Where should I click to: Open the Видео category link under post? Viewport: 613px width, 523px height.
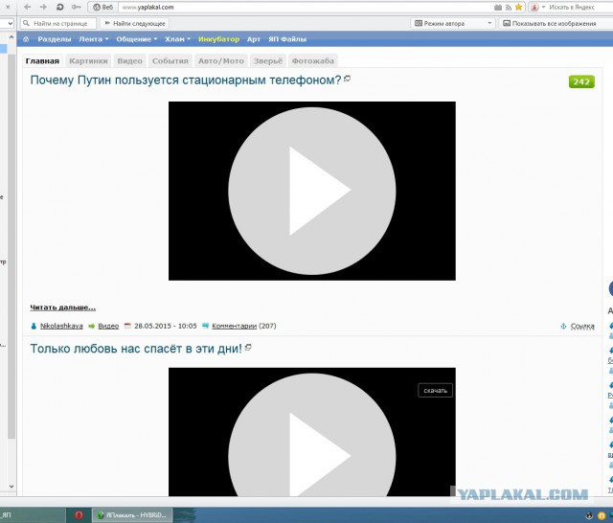point(108,326)
